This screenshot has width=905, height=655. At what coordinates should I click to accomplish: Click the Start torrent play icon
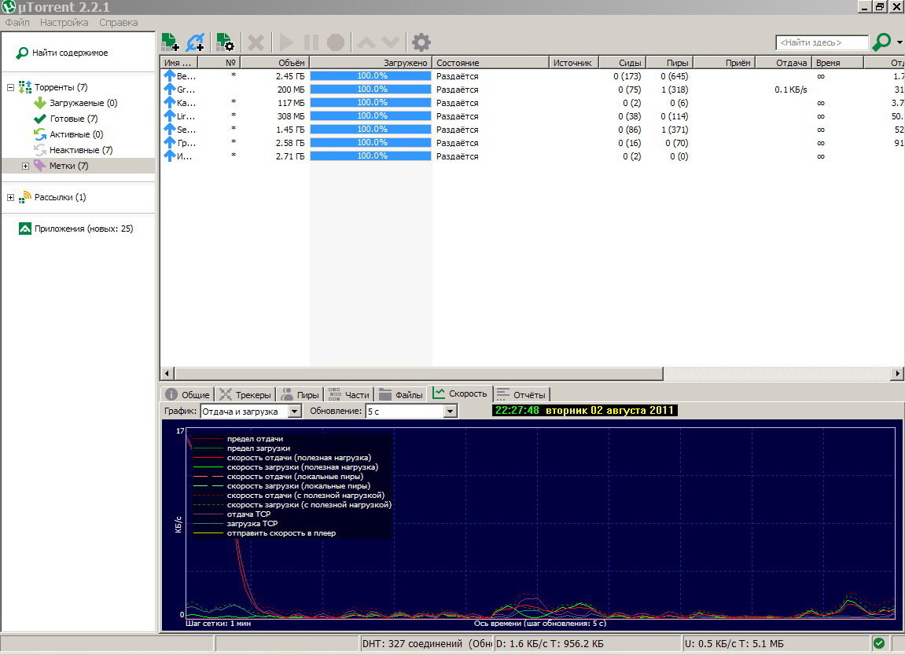(286, 42)
